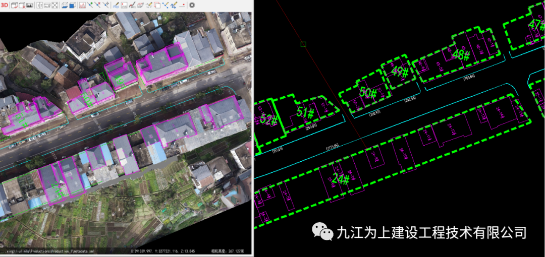
Task: Select the add node tool with green plus
Action: click(x=90, y=5)
